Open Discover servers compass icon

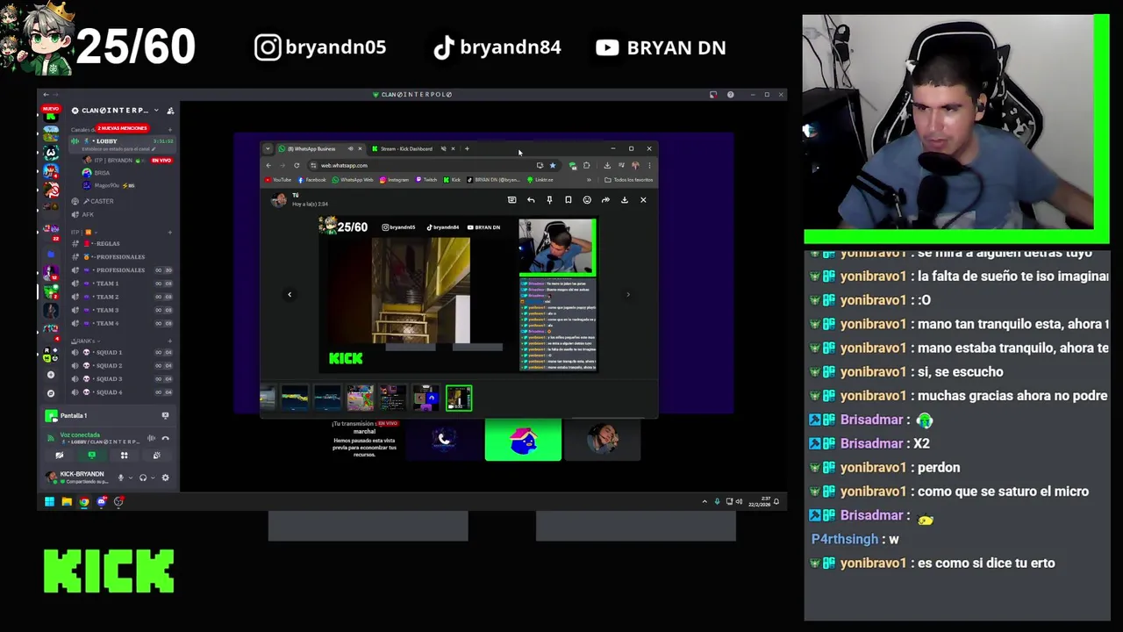pyautogui.click(x=50, y=392)
